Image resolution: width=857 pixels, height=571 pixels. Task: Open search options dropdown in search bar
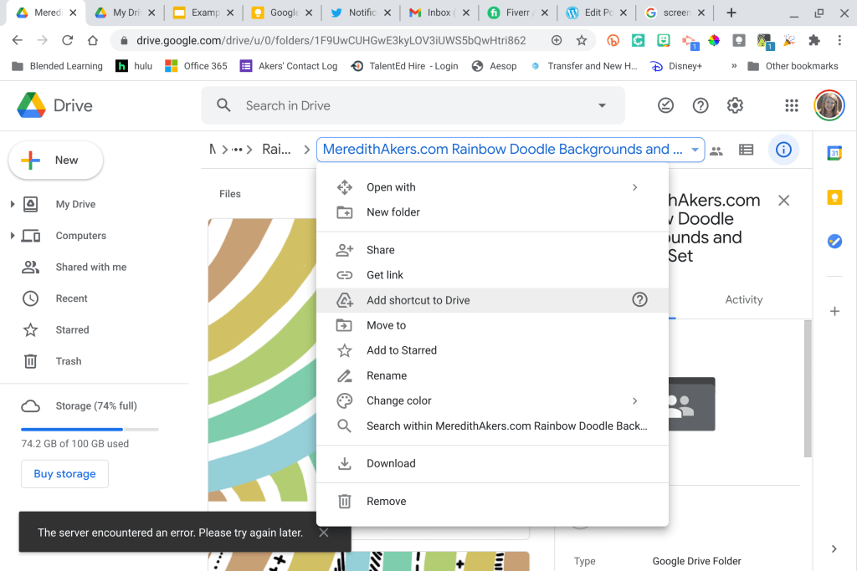[x=602, y=105]
